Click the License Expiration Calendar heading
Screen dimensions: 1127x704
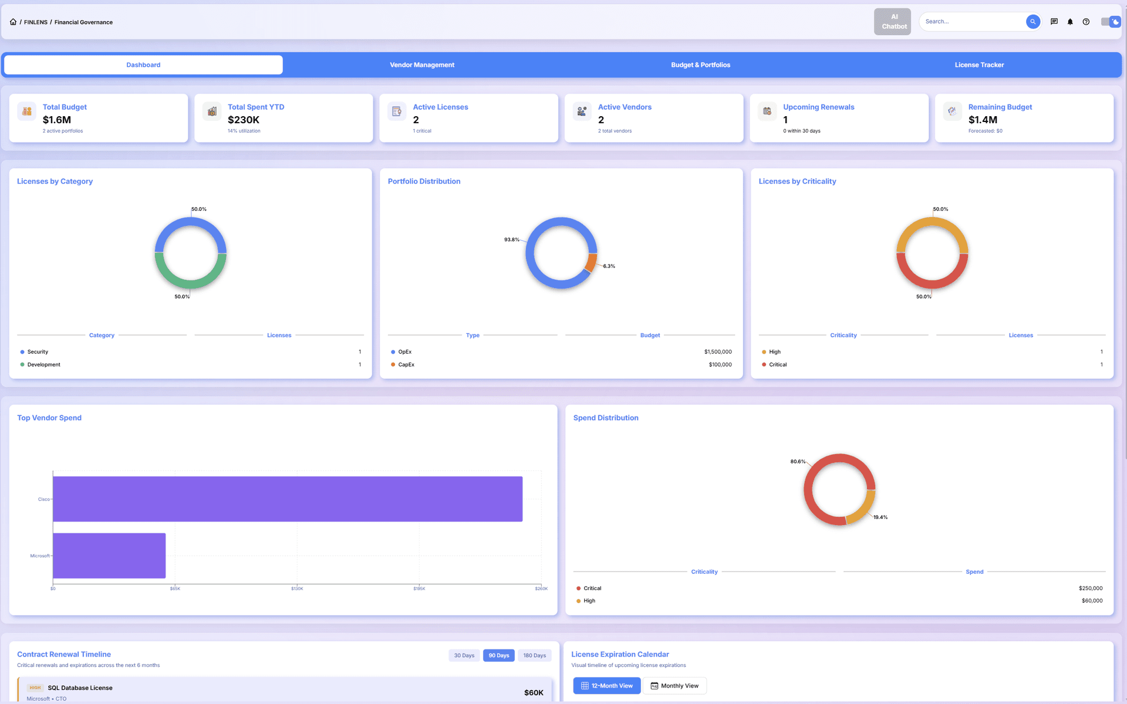click(x=620, y=654)
